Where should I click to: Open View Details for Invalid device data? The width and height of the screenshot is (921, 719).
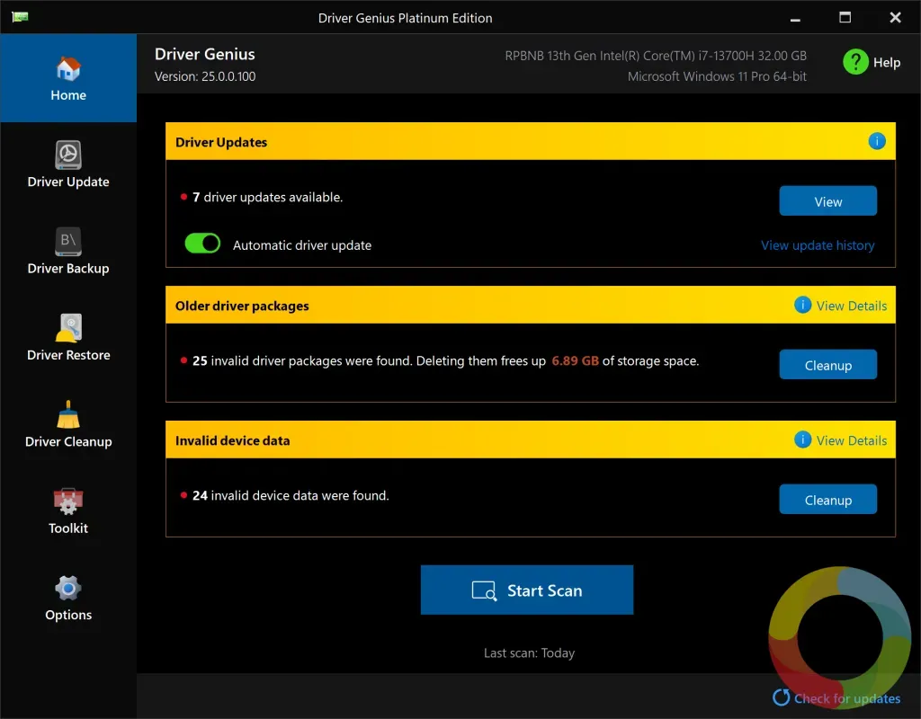coord(851,440)
